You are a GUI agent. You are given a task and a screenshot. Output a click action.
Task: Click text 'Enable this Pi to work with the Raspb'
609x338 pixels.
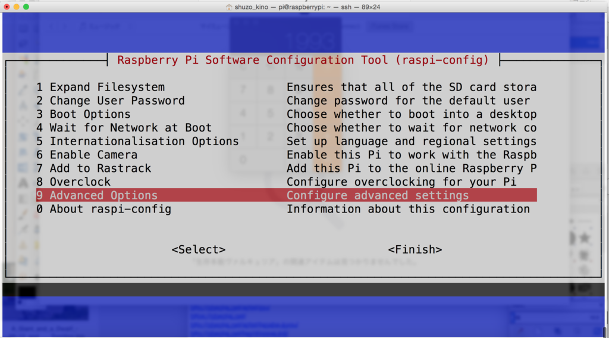coord(412,155)
